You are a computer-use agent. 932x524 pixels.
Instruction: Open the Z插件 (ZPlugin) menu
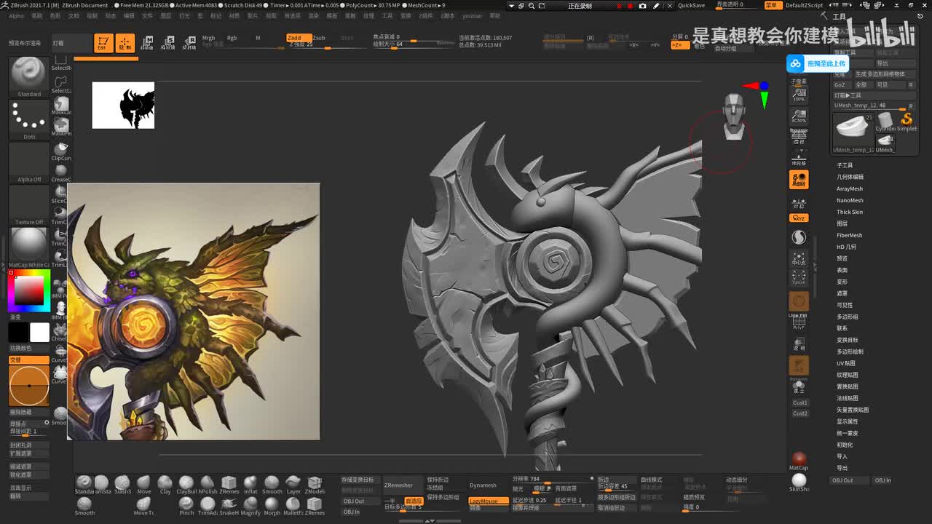tap(426, 15)
